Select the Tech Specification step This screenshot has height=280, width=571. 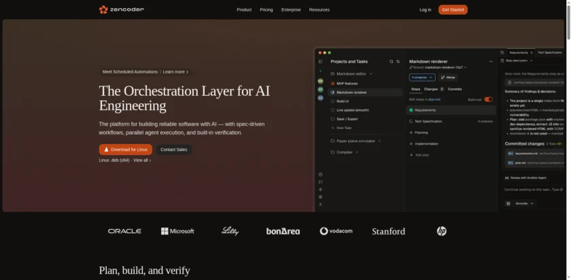(451, 121)
